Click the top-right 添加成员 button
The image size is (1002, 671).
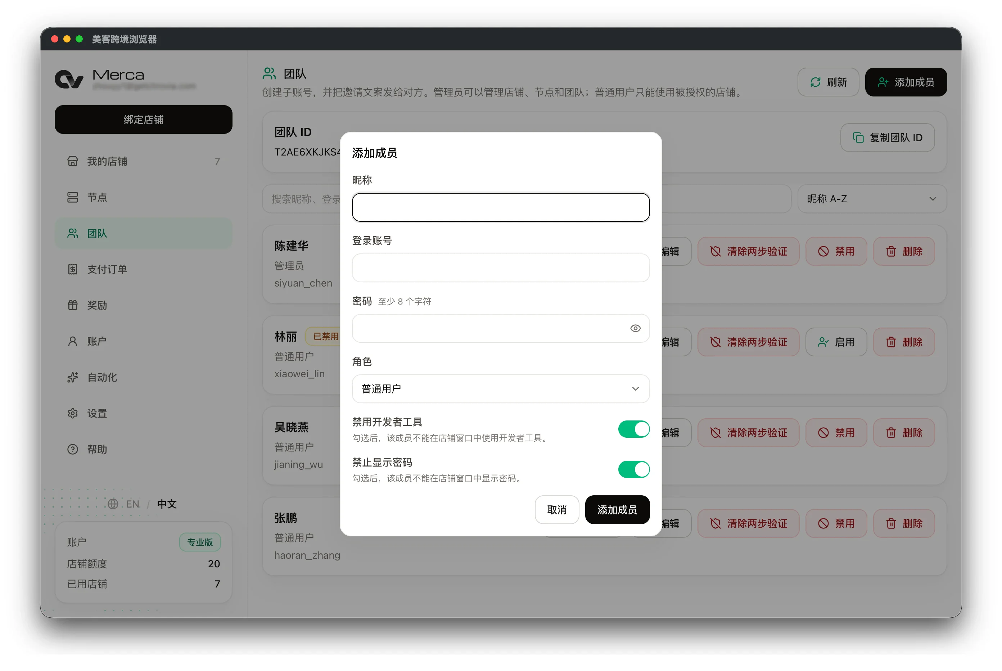coord(906,82)
